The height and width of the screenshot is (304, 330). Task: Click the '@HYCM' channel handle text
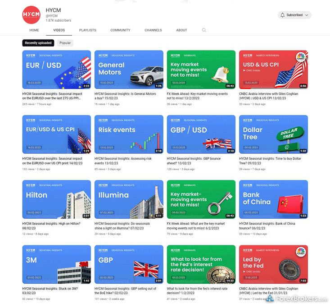(x=52, y=16)
